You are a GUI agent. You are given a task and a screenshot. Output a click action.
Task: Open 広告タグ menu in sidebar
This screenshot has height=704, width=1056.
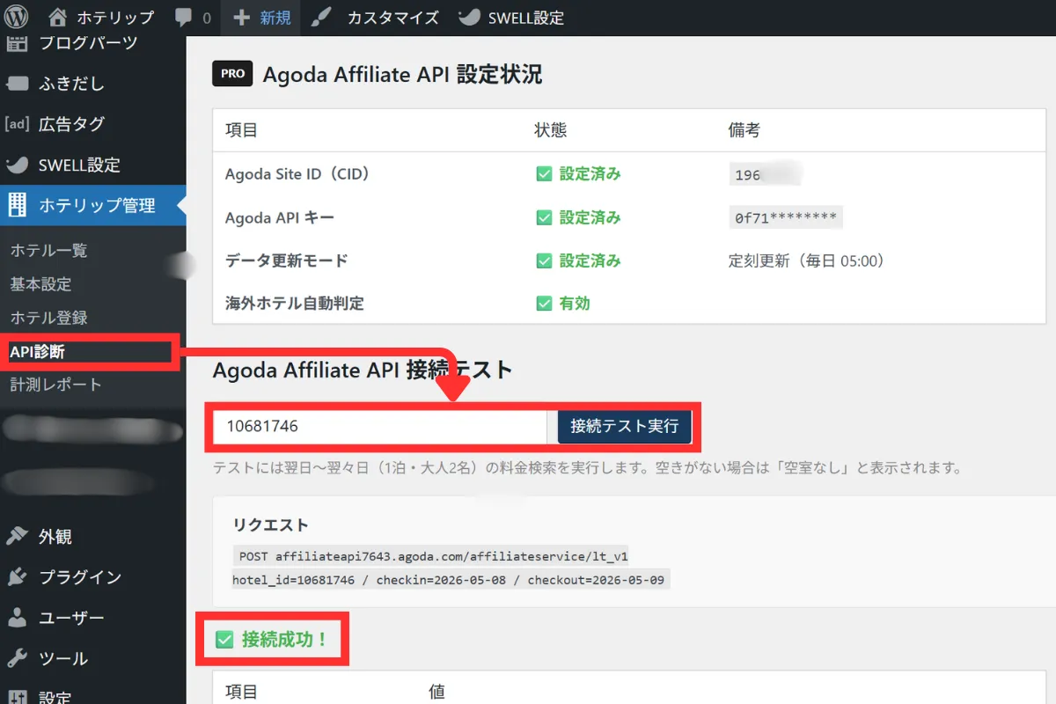(71, 124)
